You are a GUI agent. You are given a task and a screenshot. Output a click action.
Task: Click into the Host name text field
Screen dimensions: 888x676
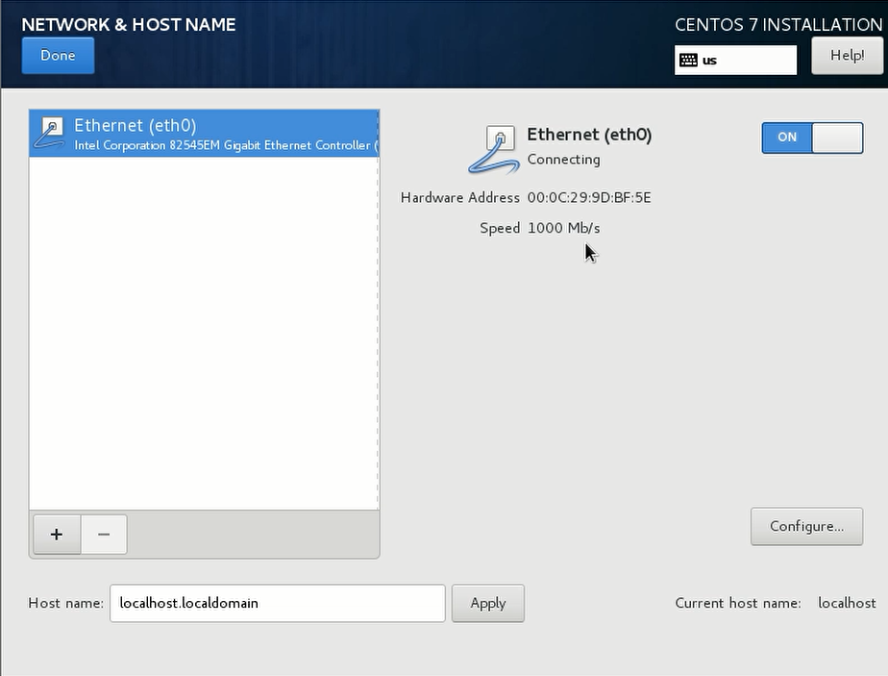277,603
